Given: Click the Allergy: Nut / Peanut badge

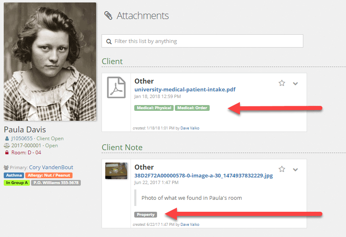Looking at the screenshot, I should pos(49,175).
